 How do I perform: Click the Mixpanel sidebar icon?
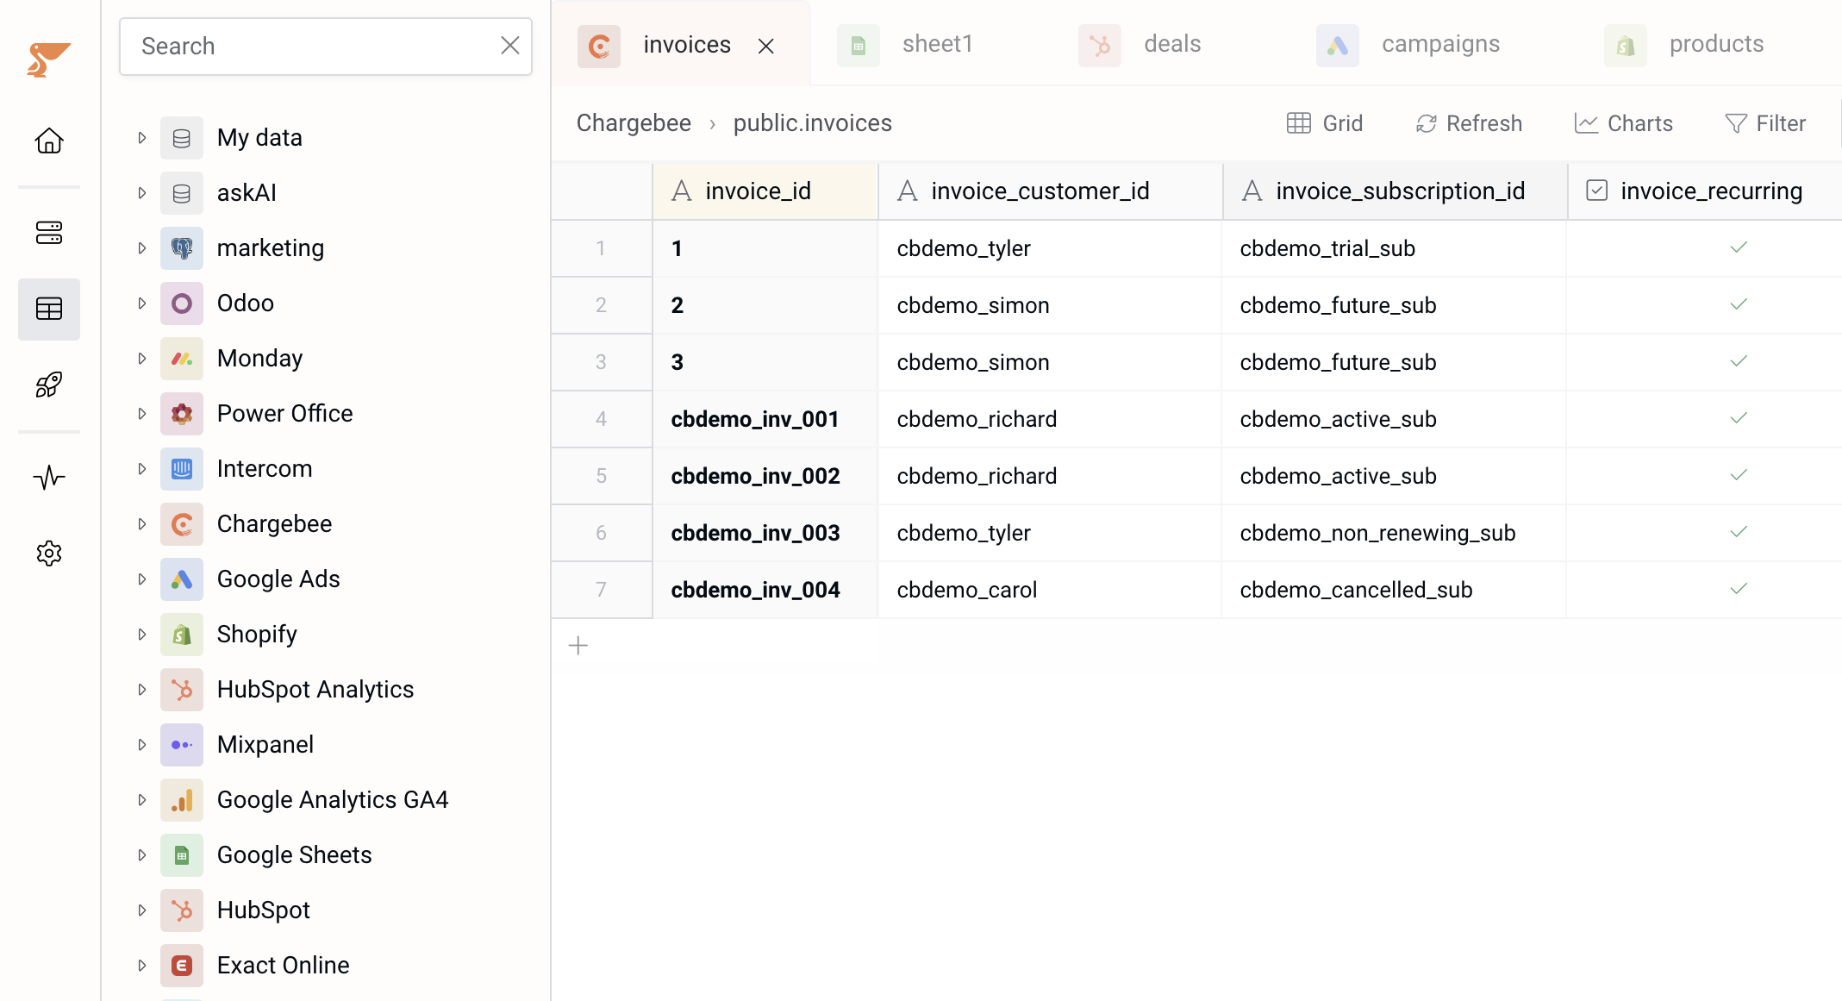tap(181, 745)
